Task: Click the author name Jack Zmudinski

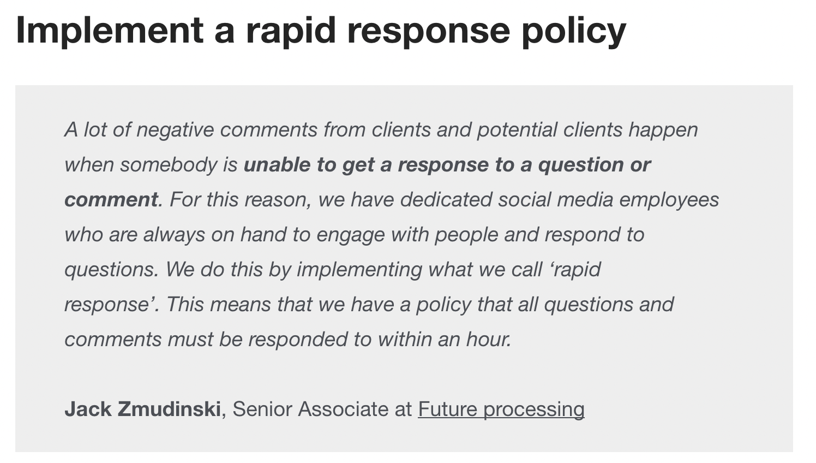Action: (x=142, y=409)
